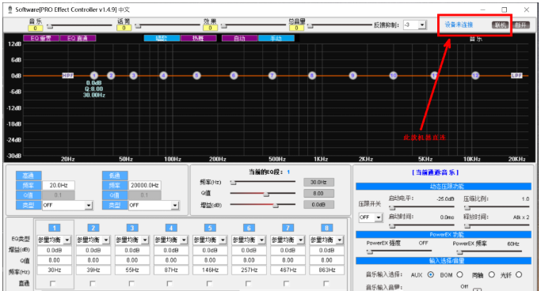The image size is (541, 291).
Task: Open the high-pass filter type OFF dropdown
Action: click(x=67, y=206)
